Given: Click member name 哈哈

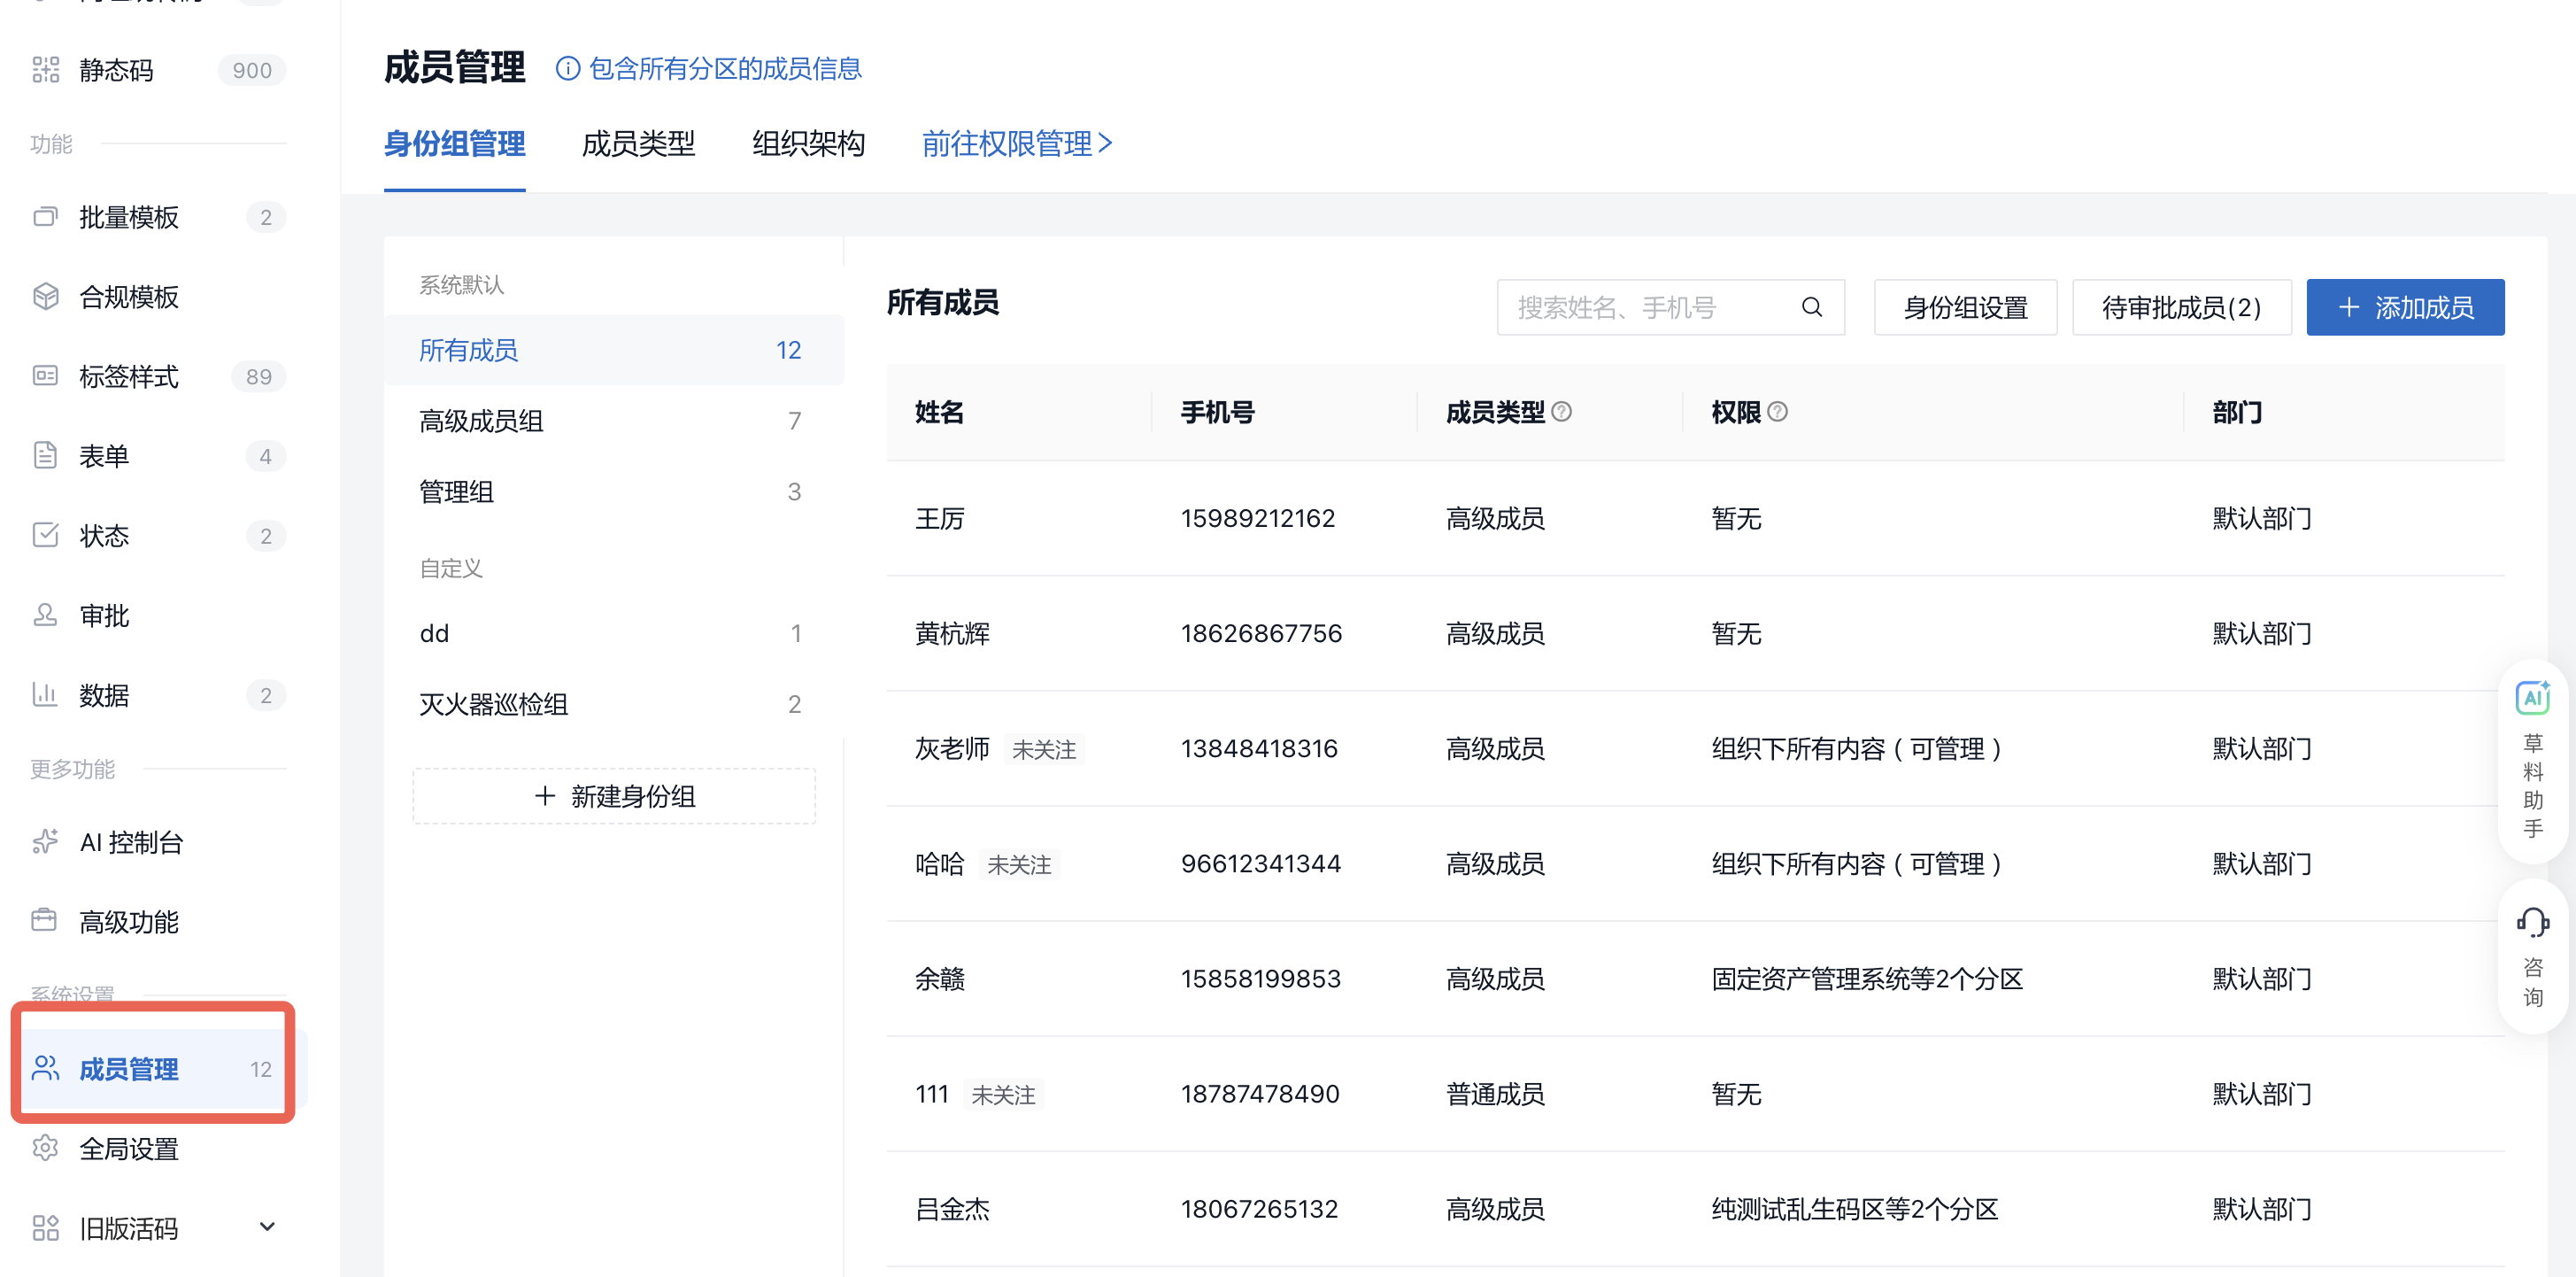Looking at the screenshot, I should 940,863.
